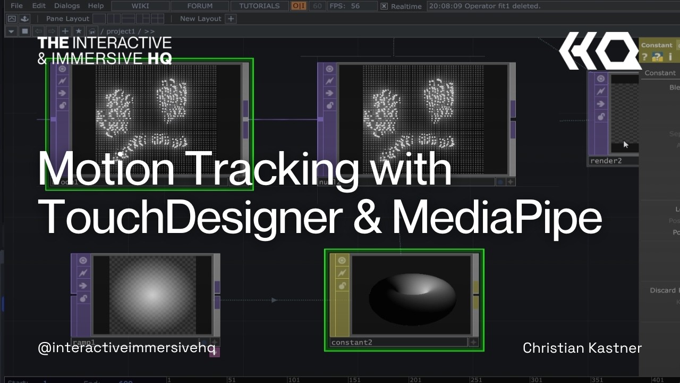Image resolution: width=680 pixels, height=383 pixels.
Task: Click the constant2 torus viewer thumbnail
Action: pyautogui.click(x=412, y=295)
